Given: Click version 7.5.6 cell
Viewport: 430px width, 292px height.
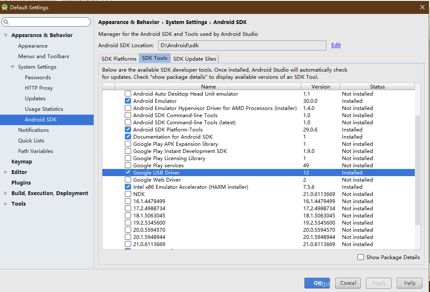Looking at the screenshot, I should (x=309, y=187).
